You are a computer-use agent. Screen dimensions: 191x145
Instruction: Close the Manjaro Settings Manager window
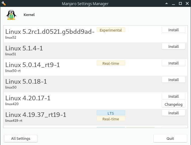(x=187, y=3)
